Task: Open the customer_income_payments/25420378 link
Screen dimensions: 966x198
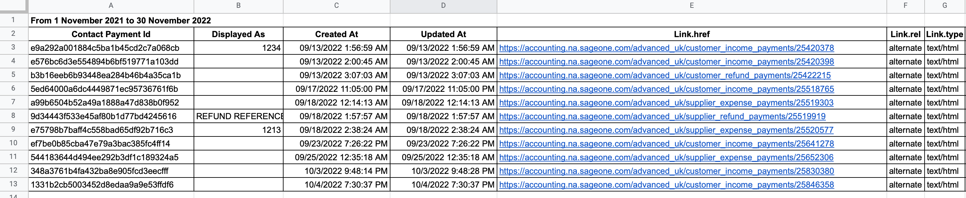Action: 666,48
